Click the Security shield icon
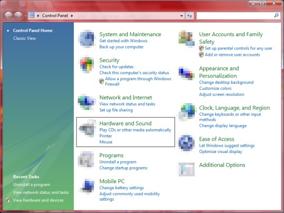 click(x=87, y=65)
